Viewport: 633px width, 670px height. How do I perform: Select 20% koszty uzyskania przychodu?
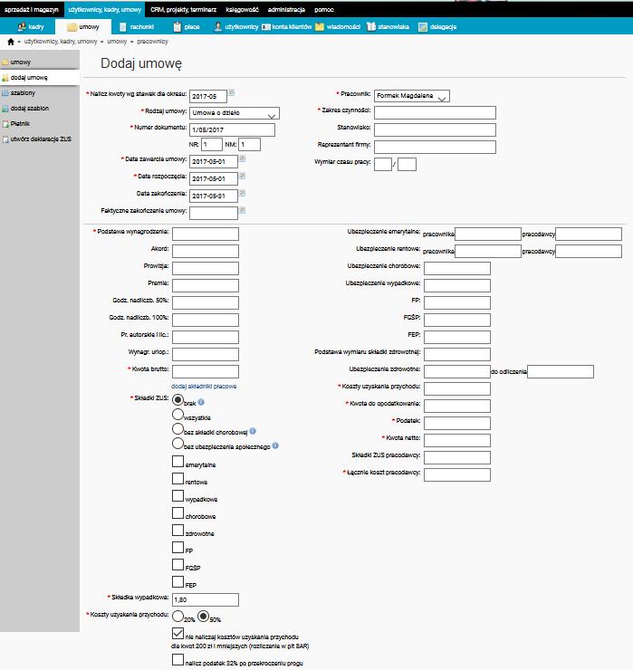click(x=177, y=617)
